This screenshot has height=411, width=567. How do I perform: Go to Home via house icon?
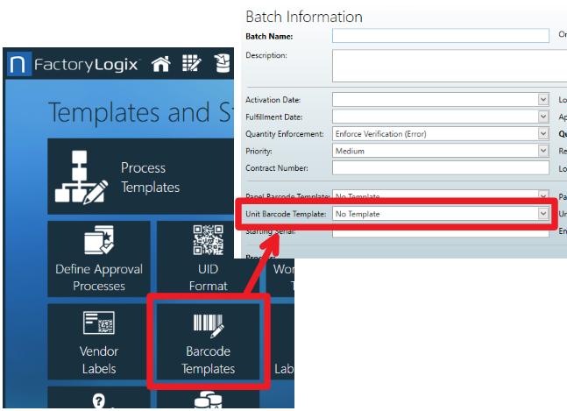[x=160, y=64]
